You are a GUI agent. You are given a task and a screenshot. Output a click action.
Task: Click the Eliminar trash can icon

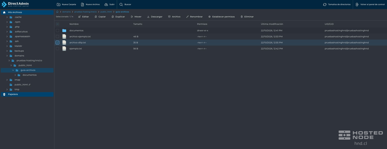point(242,17)
